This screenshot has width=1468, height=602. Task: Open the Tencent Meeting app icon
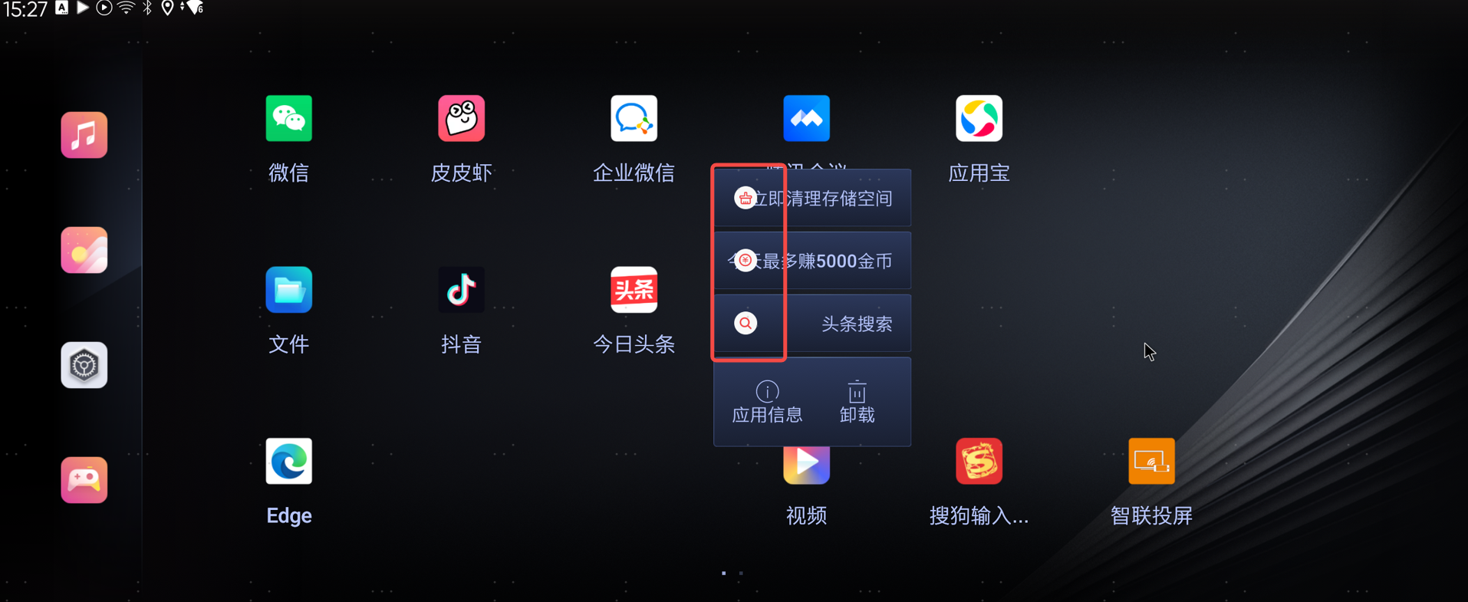coord(806,119)
